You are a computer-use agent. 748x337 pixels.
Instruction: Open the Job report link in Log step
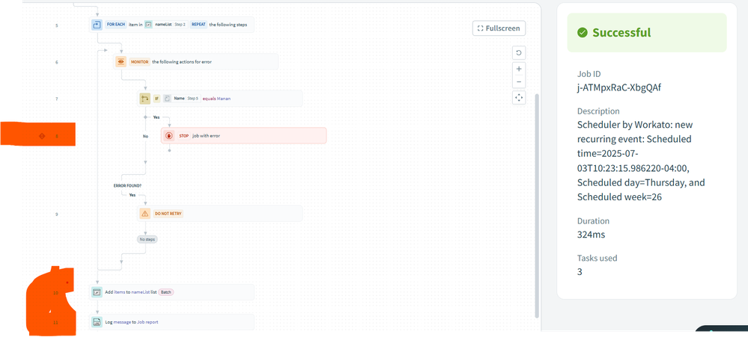(x=146, y=322)
